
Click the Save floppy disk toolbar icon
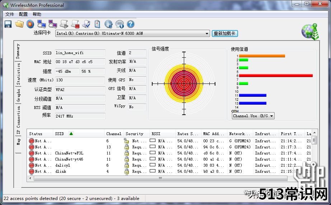(8, 24)
